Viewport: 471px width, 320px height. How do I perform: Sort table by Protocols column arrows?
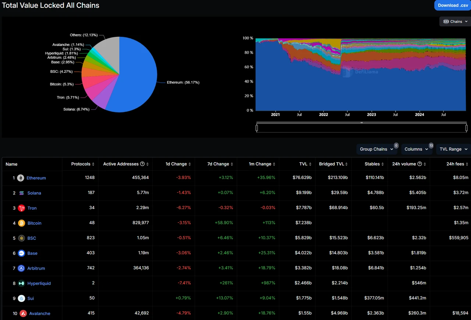93,164
